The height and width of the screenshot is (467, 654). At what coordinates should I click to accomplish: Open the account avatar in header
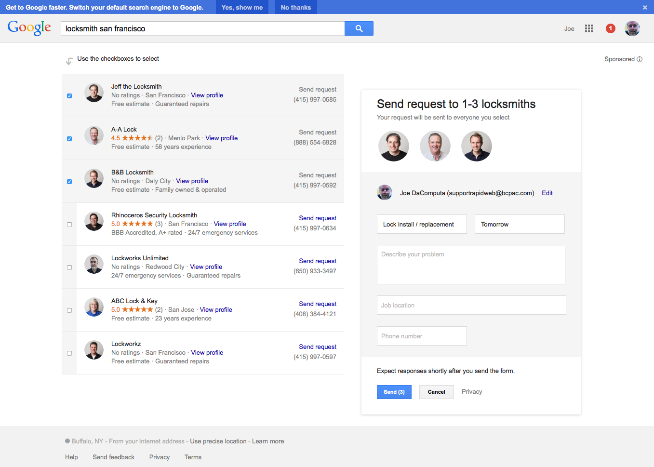(x=632, y=28)
